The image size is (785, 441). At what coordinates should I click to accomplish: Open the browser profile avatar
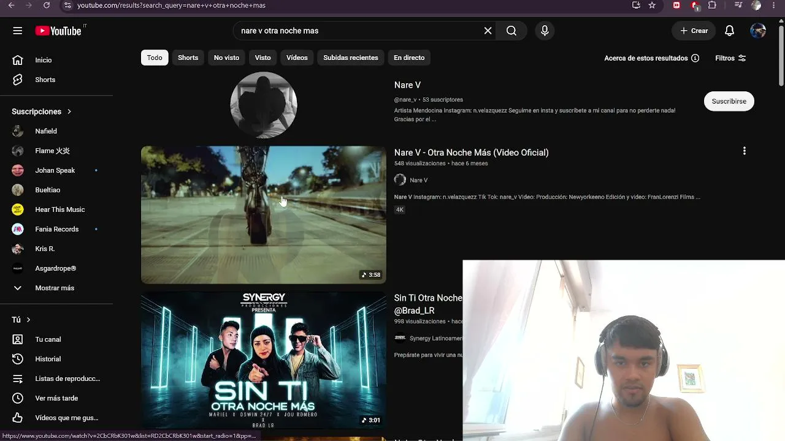coord(756,6)
